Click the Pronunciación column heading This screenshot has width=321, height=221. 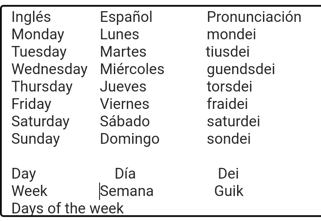pyautogui.click(x=254, y=17)
